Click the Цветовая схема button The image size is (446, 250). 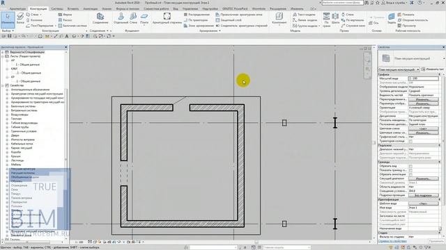[423, 128]
